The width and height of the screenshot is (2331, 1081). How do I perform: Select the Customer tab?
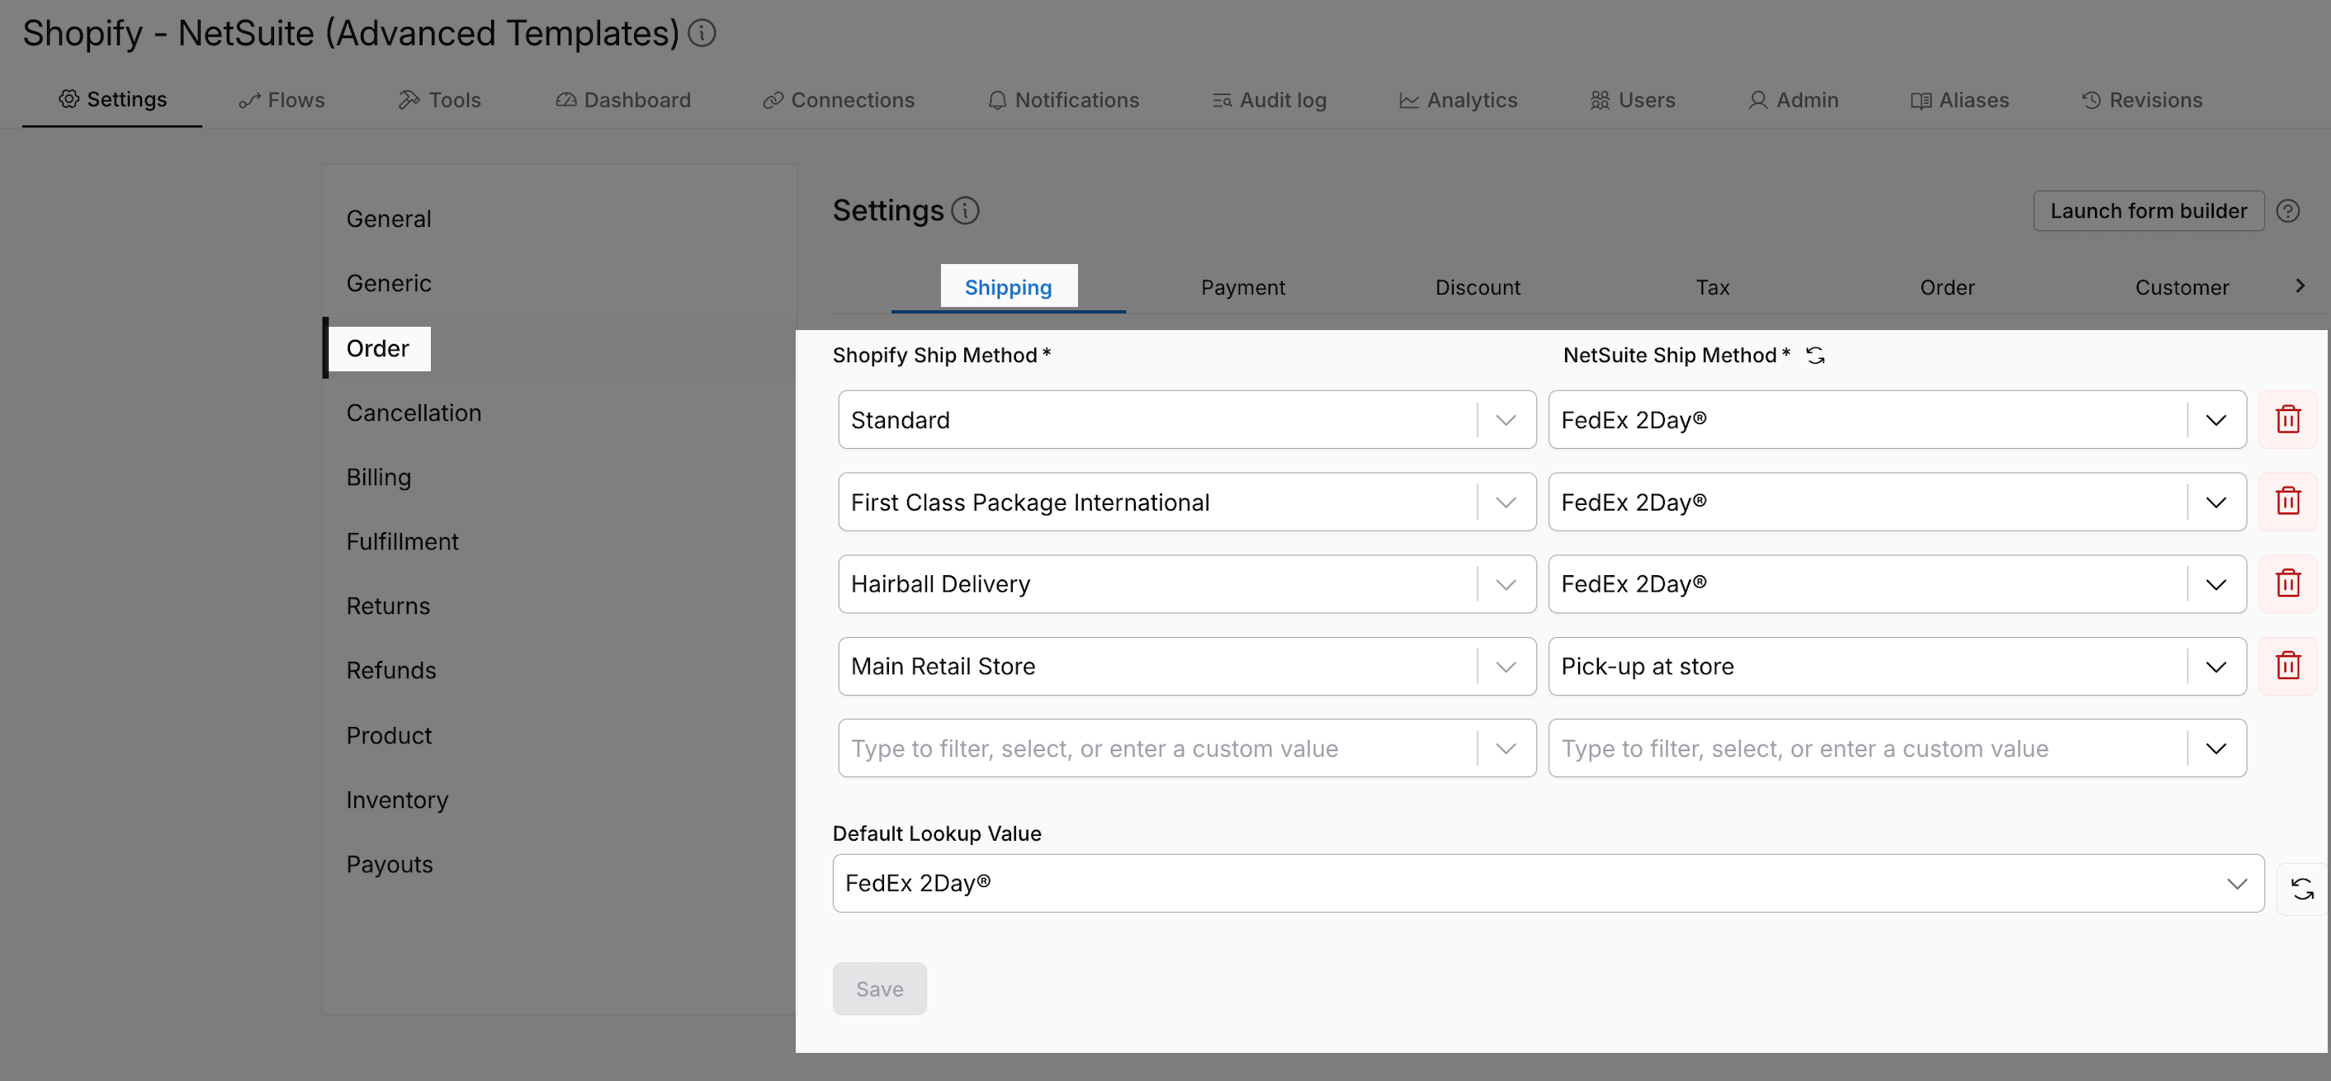(2182, 288)
